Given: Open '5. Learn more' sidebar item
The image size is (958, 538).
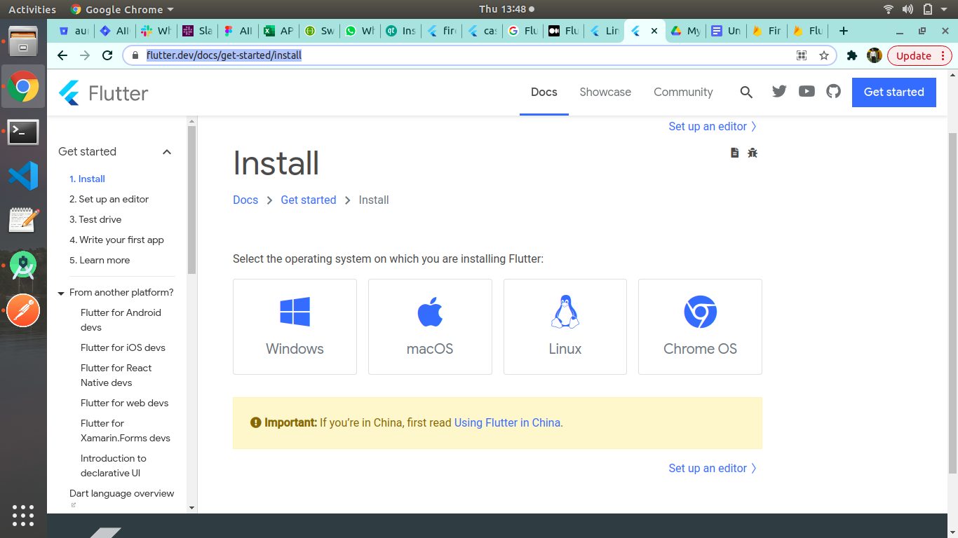Looking at the screenshot, I should click(100, 260).
